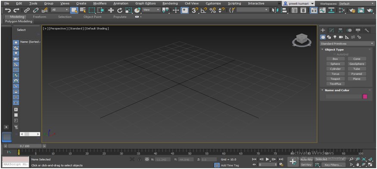377x169 pixels.
Task: Switch to the Freeform ribbon tab
Action: (x=40, y=17)
